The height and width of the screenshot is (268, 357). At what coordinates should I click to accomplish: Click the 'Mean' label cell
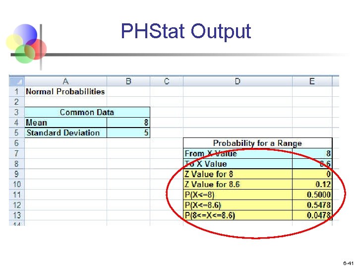click(x=65, y=123)
